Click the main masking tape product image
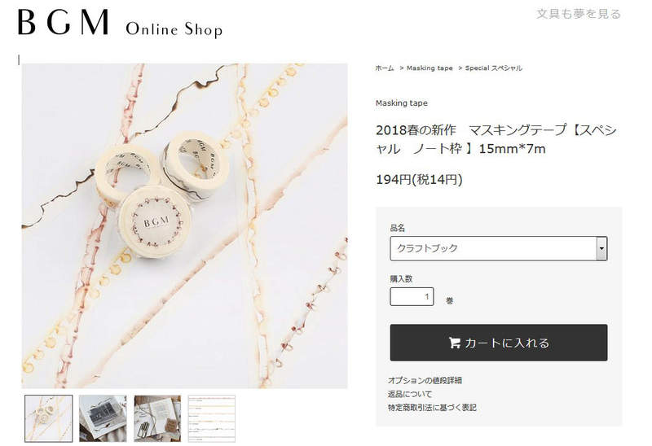652x446 pixels. tap(185, 226)
